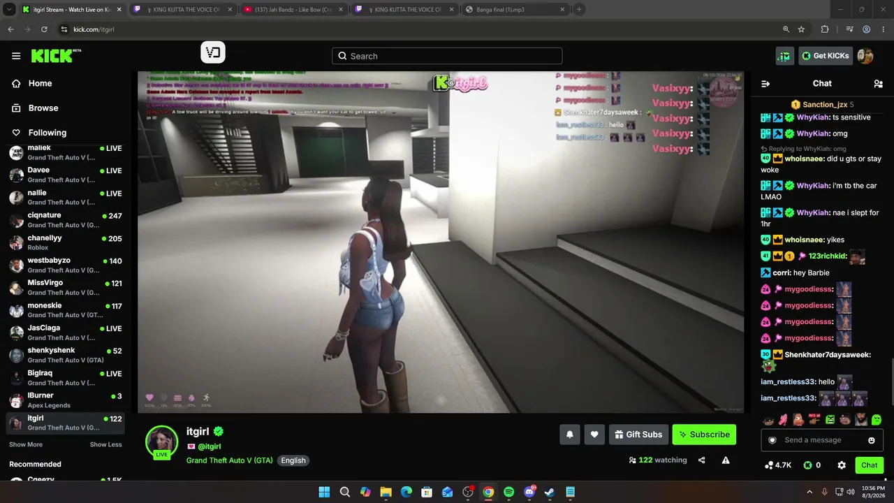Report stream with warning triangle icon
The width and height of the screenshot is (894, 503).
(x=726, y=460)
